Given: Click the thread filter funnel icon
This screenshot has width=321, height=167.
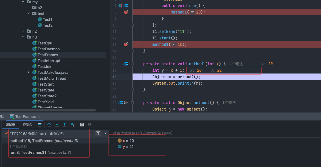Looking at the screenshot, I should pos(98,133).
